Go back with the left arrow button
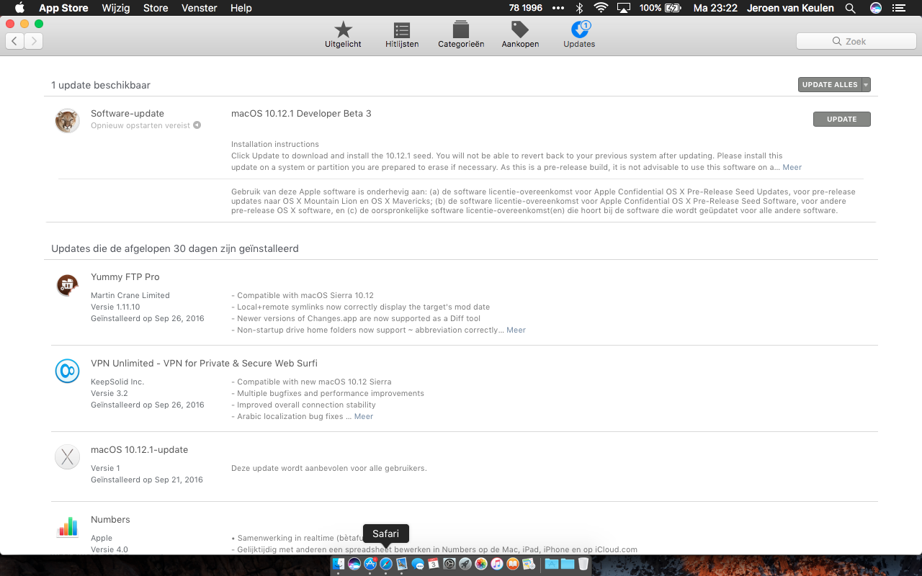The width and height of the screenshot is (922, 576). pyautogui.click(x=14, y=41)
